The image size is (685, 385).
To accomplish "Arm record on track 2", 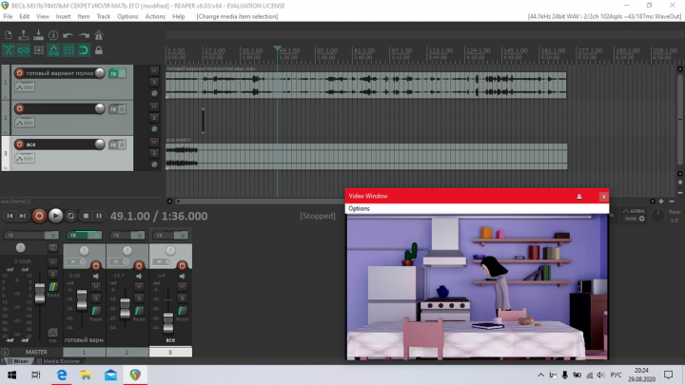I will [19, 108].
